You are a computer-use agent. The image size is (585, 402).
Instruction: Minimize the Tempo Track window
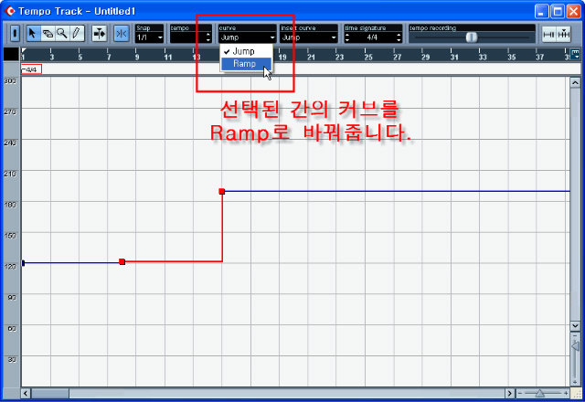coord(541,11)
